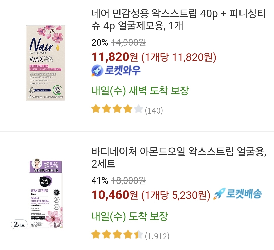Click the 10,460원 sale price
The height and width of the screenshot is (250, 274).
pos(114,195)
